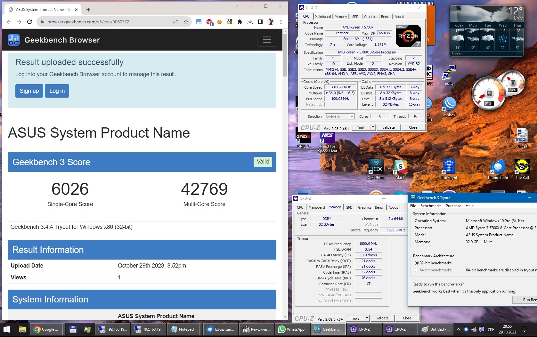This screenshot has width=537, height=337.
Task: Select 64-bit benchmarks radio button
Action: [x=417, y=270]
